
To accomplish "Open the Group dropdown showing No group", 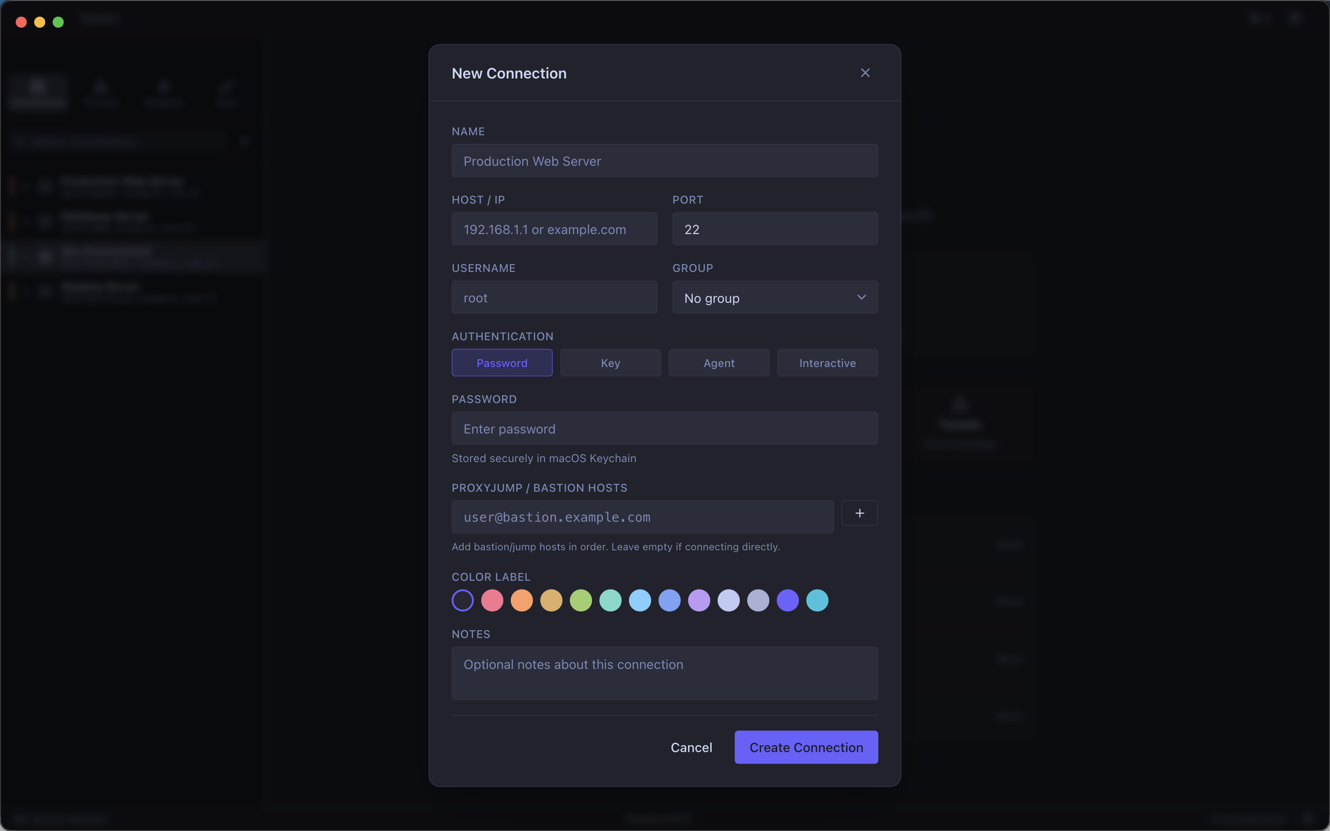I will pos(774,297).
